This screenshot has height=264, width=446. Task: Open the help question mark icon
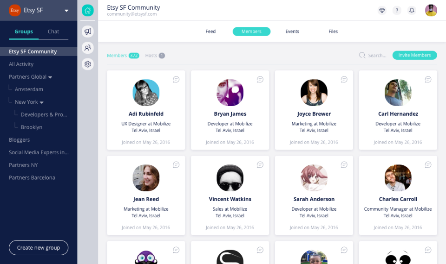coord(397,11)
